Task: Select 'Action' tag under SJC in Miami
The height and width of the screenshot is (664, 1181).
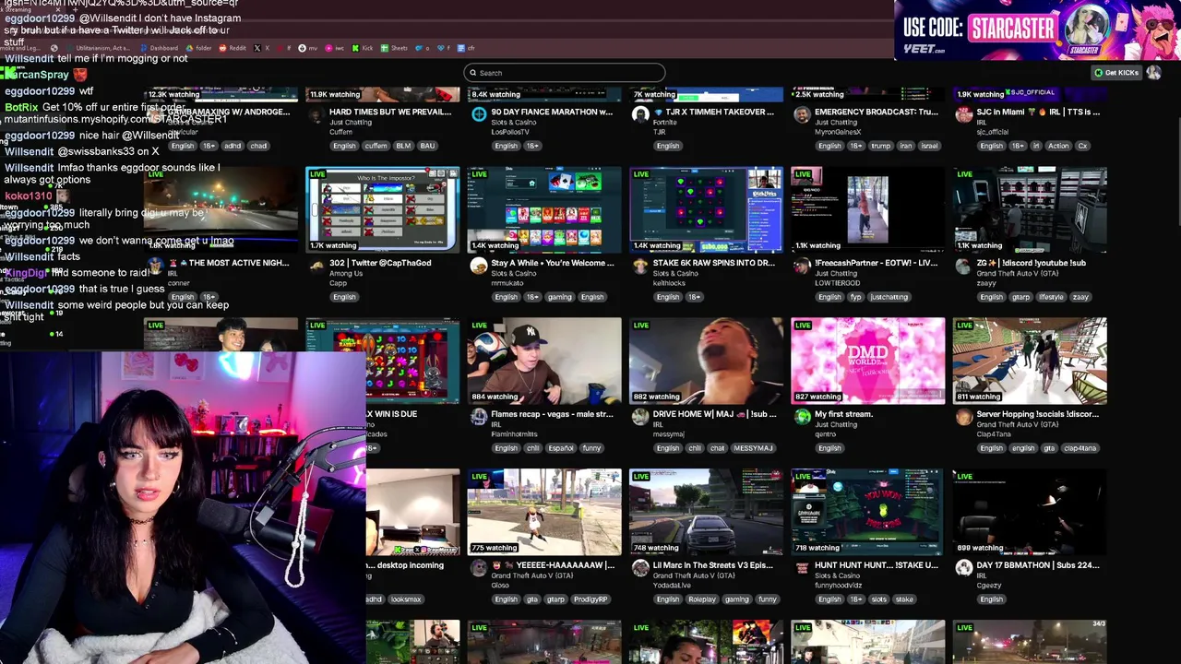Action: (1058, 146)
